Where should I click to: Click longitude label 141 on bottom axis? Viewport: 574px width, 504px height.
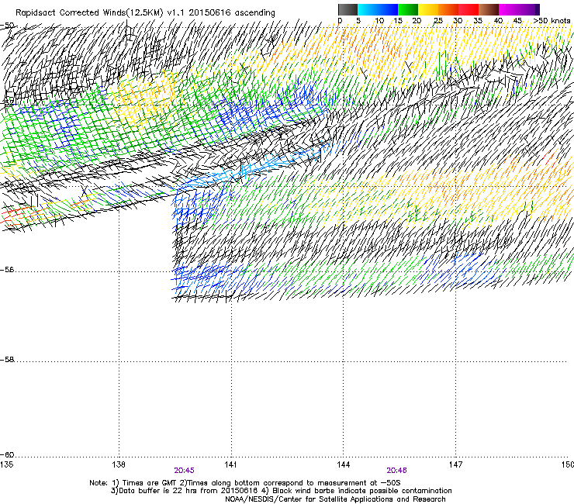pos(230,464)
